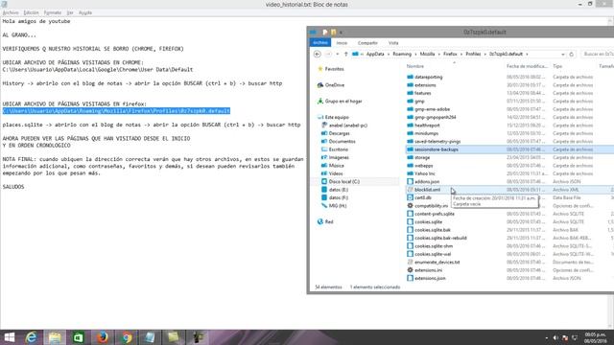614x345 pixels.
Task: Open the Archivo tab in Explorer ribbon
Action: 320,42
